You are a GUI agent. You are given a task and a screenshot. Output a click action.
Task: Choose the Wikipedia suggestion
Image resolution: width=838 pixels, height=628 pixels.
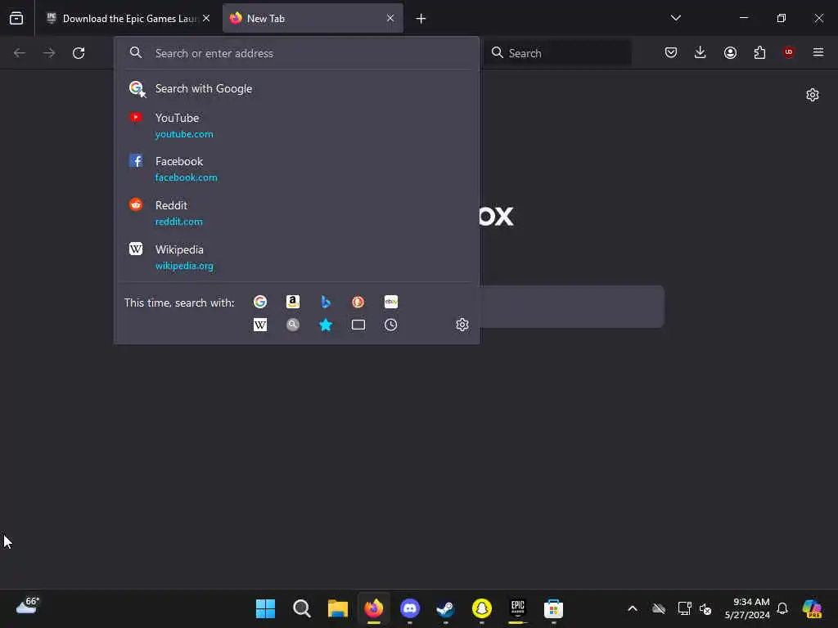coord(296,258)
